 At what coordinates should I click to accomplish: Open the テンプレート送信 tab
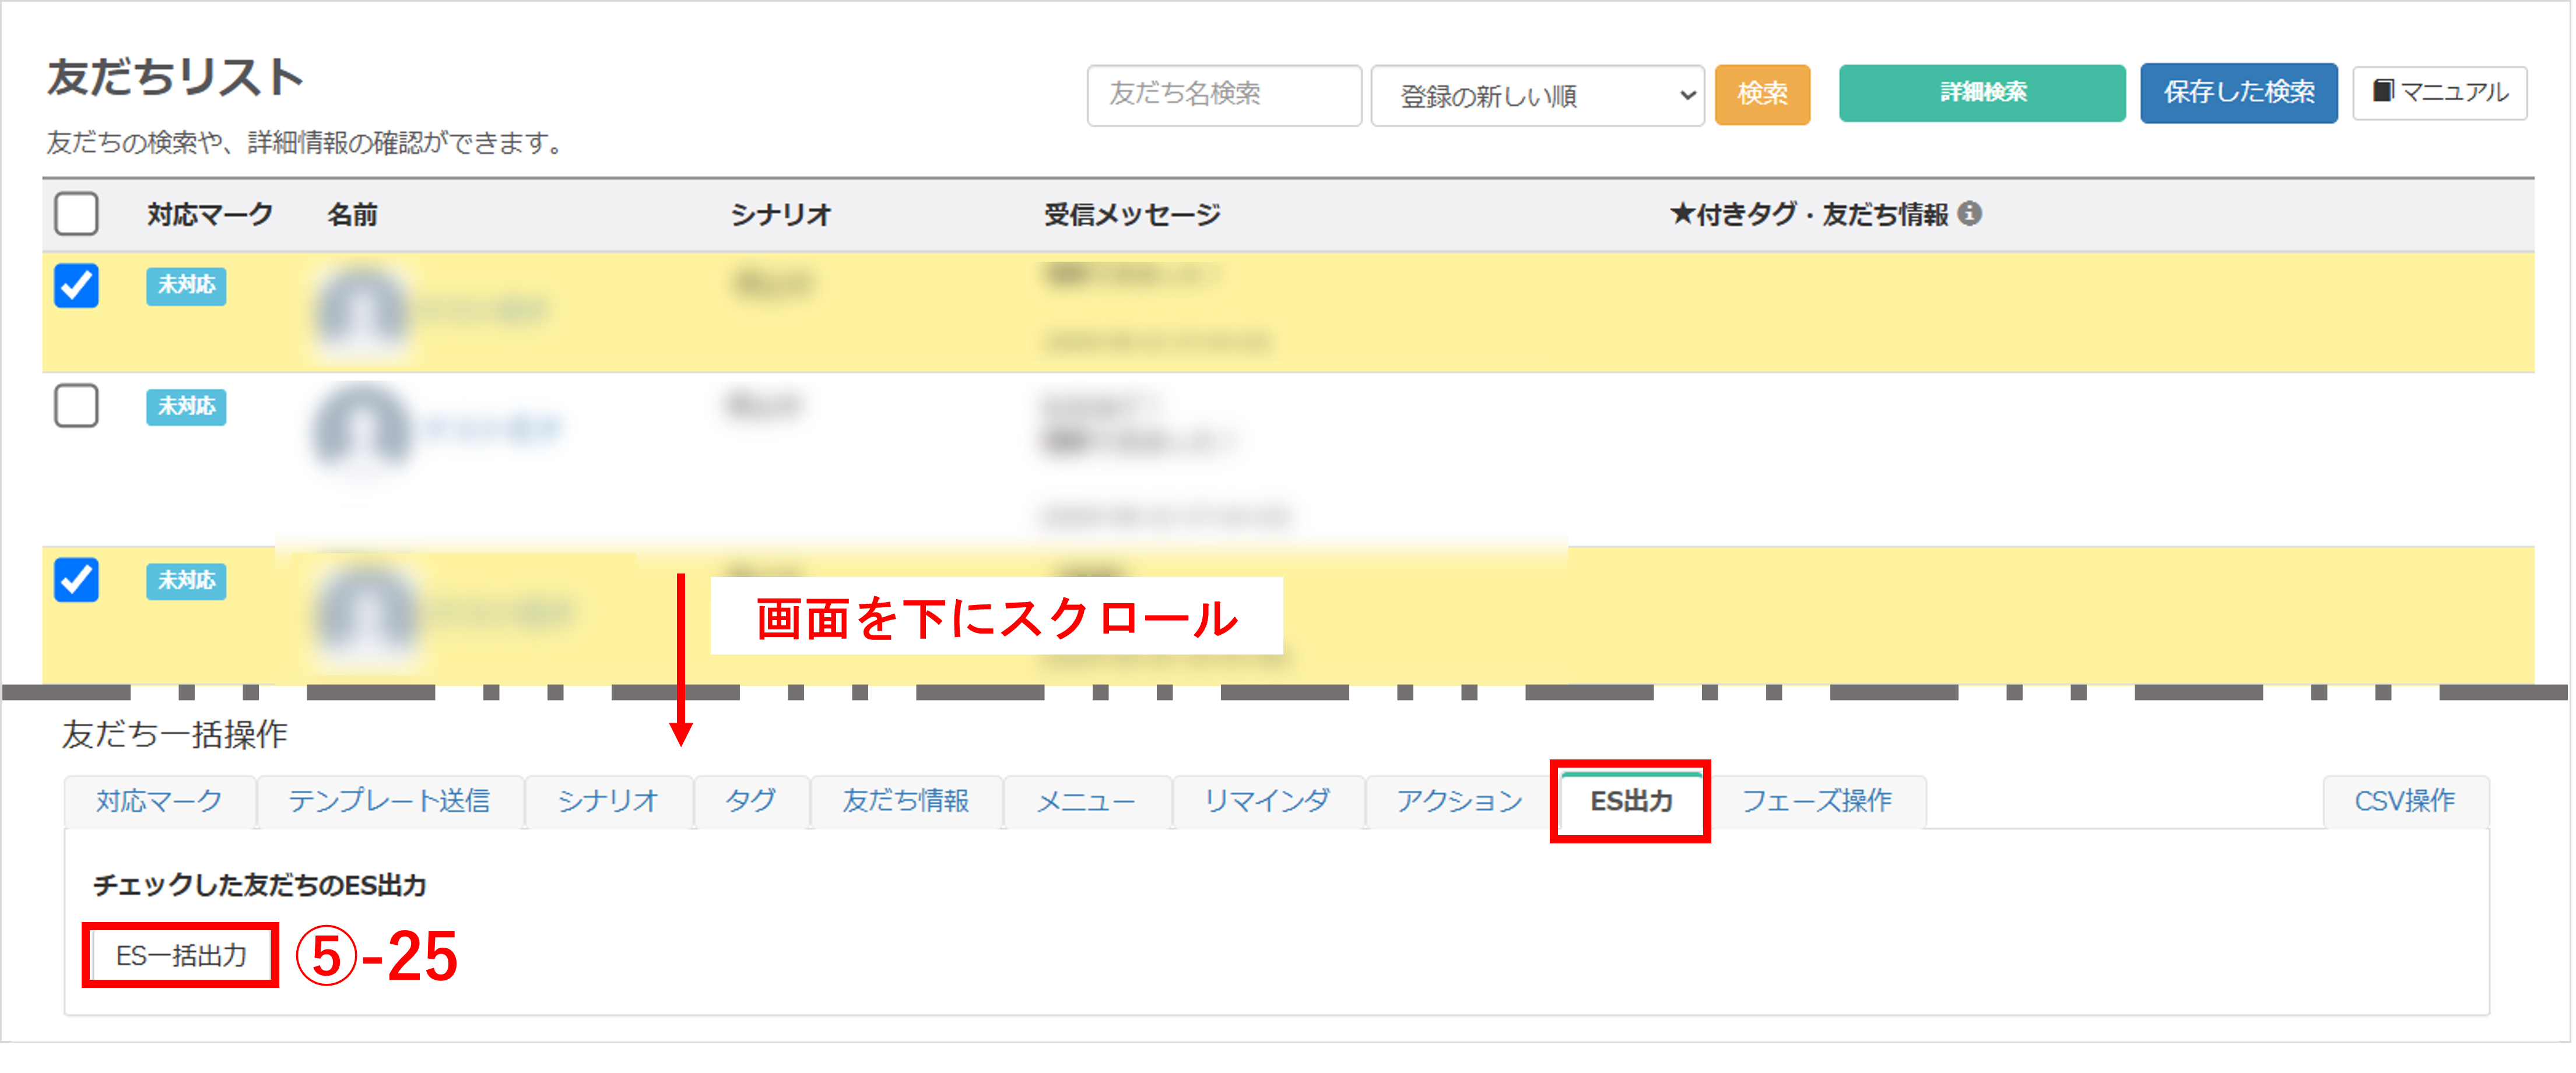click(389, 801)
